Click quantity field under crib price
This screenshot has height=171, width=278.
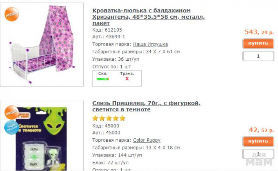[x=258, y=56]
